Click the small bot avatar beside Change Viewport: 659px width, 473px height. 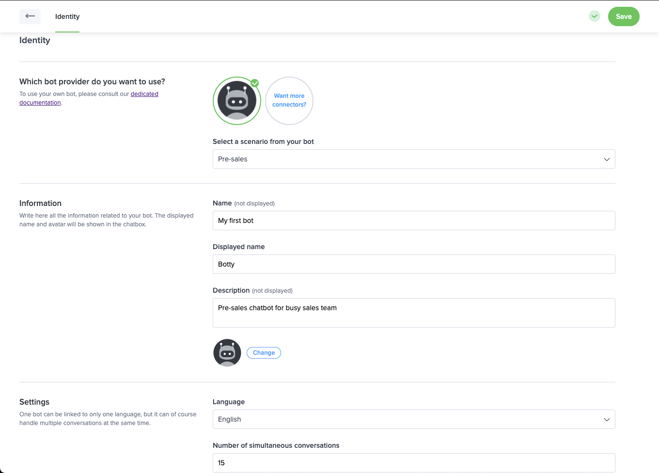(x=227, y=353)
